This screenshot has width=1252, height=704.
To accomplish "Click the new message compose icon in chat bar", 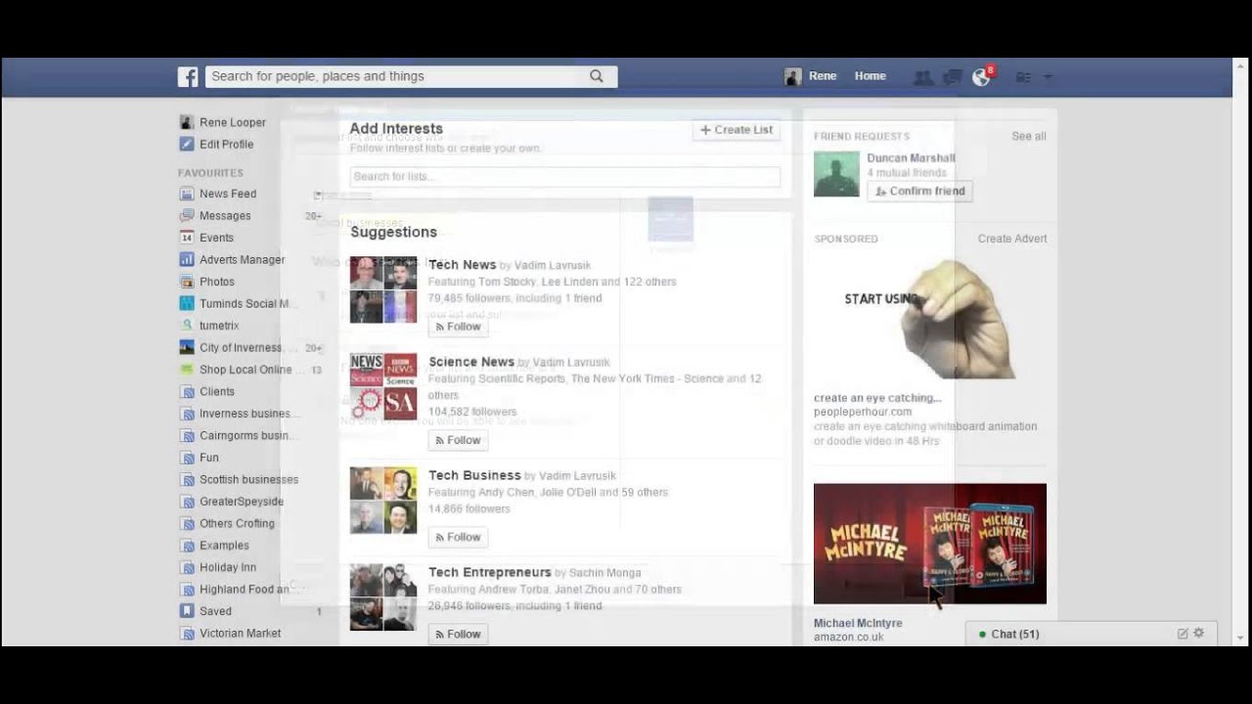I will (1183, 634).
